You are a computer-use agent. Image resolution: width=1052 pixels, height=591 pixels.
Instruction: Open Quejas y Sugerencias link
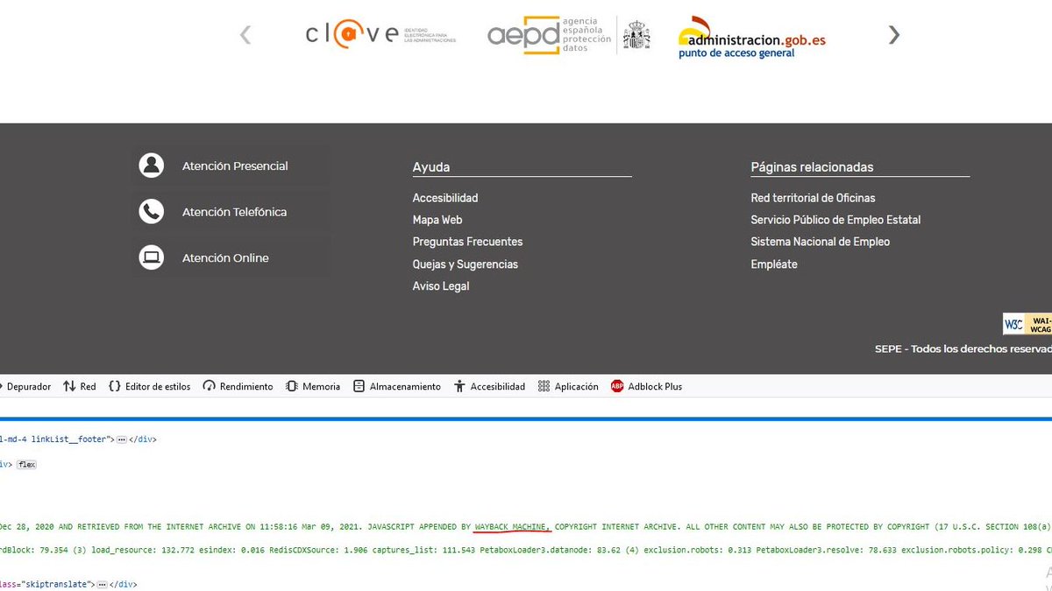pos(466,264)
